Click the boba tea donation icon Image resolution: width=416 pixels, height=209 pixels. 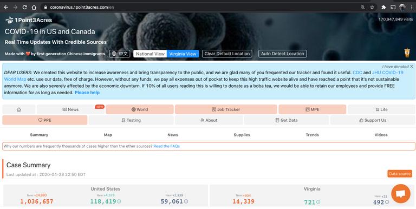(x=407, y=53)
